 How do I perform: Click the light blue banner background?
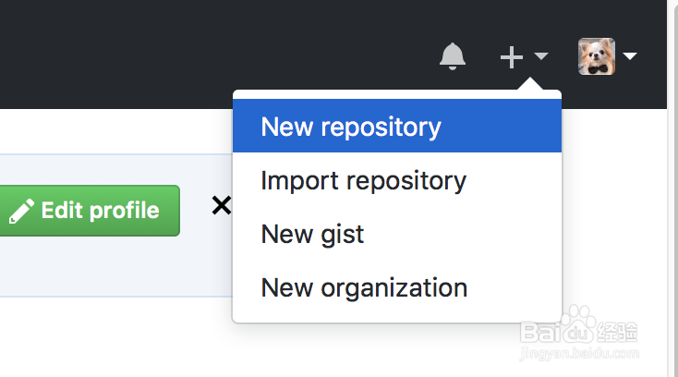(x=111, y=268)
